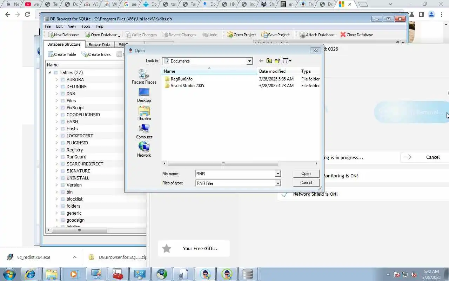Click the Windows Start button
Image resolution: width=449 pixels, height=281 pixels.
9,274
